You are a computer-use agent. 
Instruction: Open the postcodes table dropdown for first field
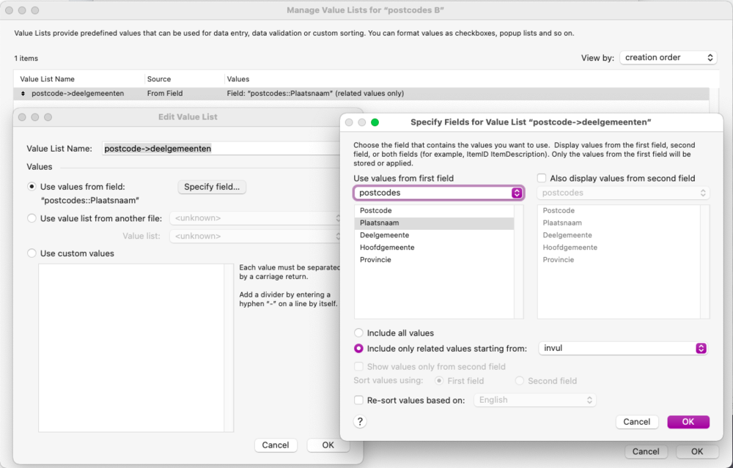pos(438,193)
